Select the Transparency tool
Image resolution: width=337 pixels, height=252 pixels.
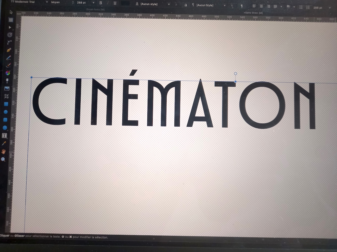[x=7, y=81]
